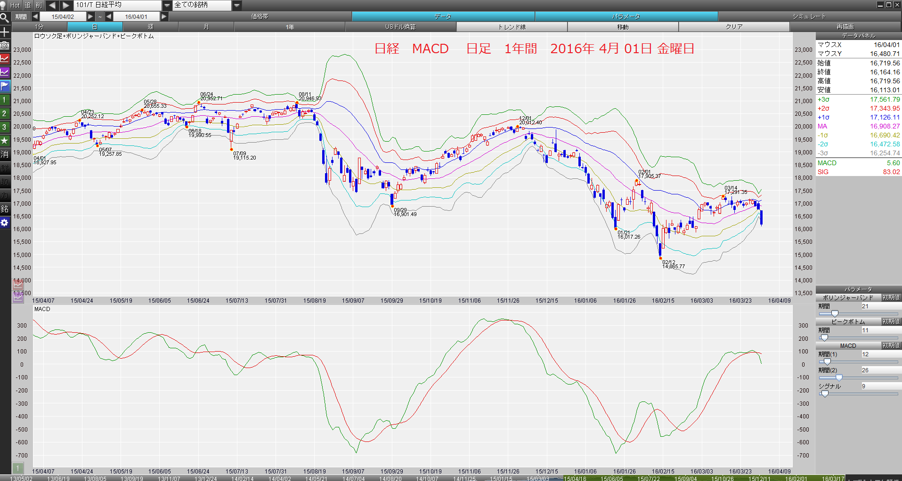The image size is (902, 481).
Task: Select the red chart icon in sidebar
Action: (x=5, y=59)
